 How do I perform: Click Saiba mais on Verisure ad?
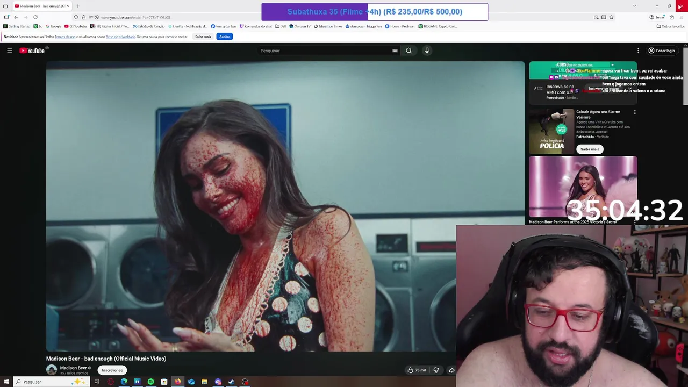point(590,149)
